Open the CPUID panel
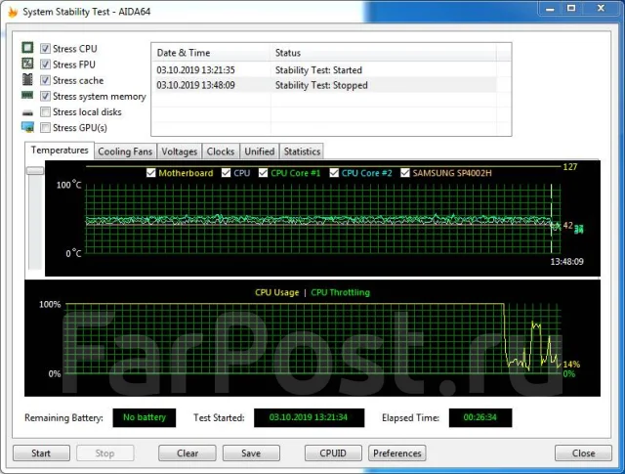This screenshot has height=474, width=625. tap(333, 453)
